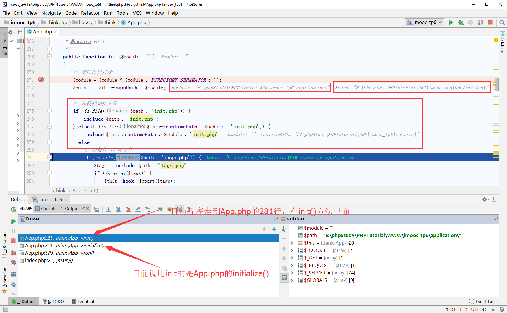Stop the session with top toolbar red square

490,22
